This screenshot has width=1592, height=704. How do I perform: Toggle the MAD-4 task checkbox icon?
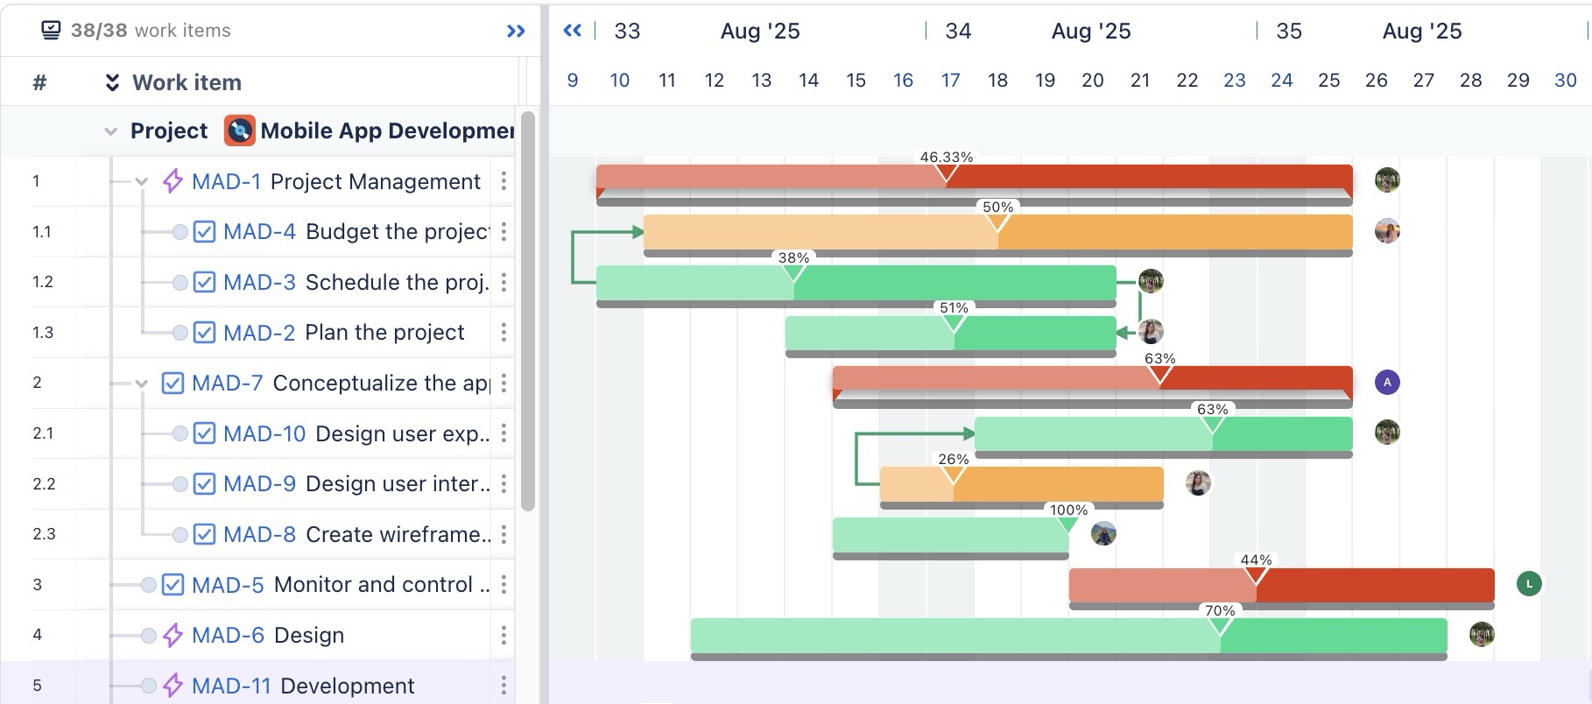[x=204, y=232]
